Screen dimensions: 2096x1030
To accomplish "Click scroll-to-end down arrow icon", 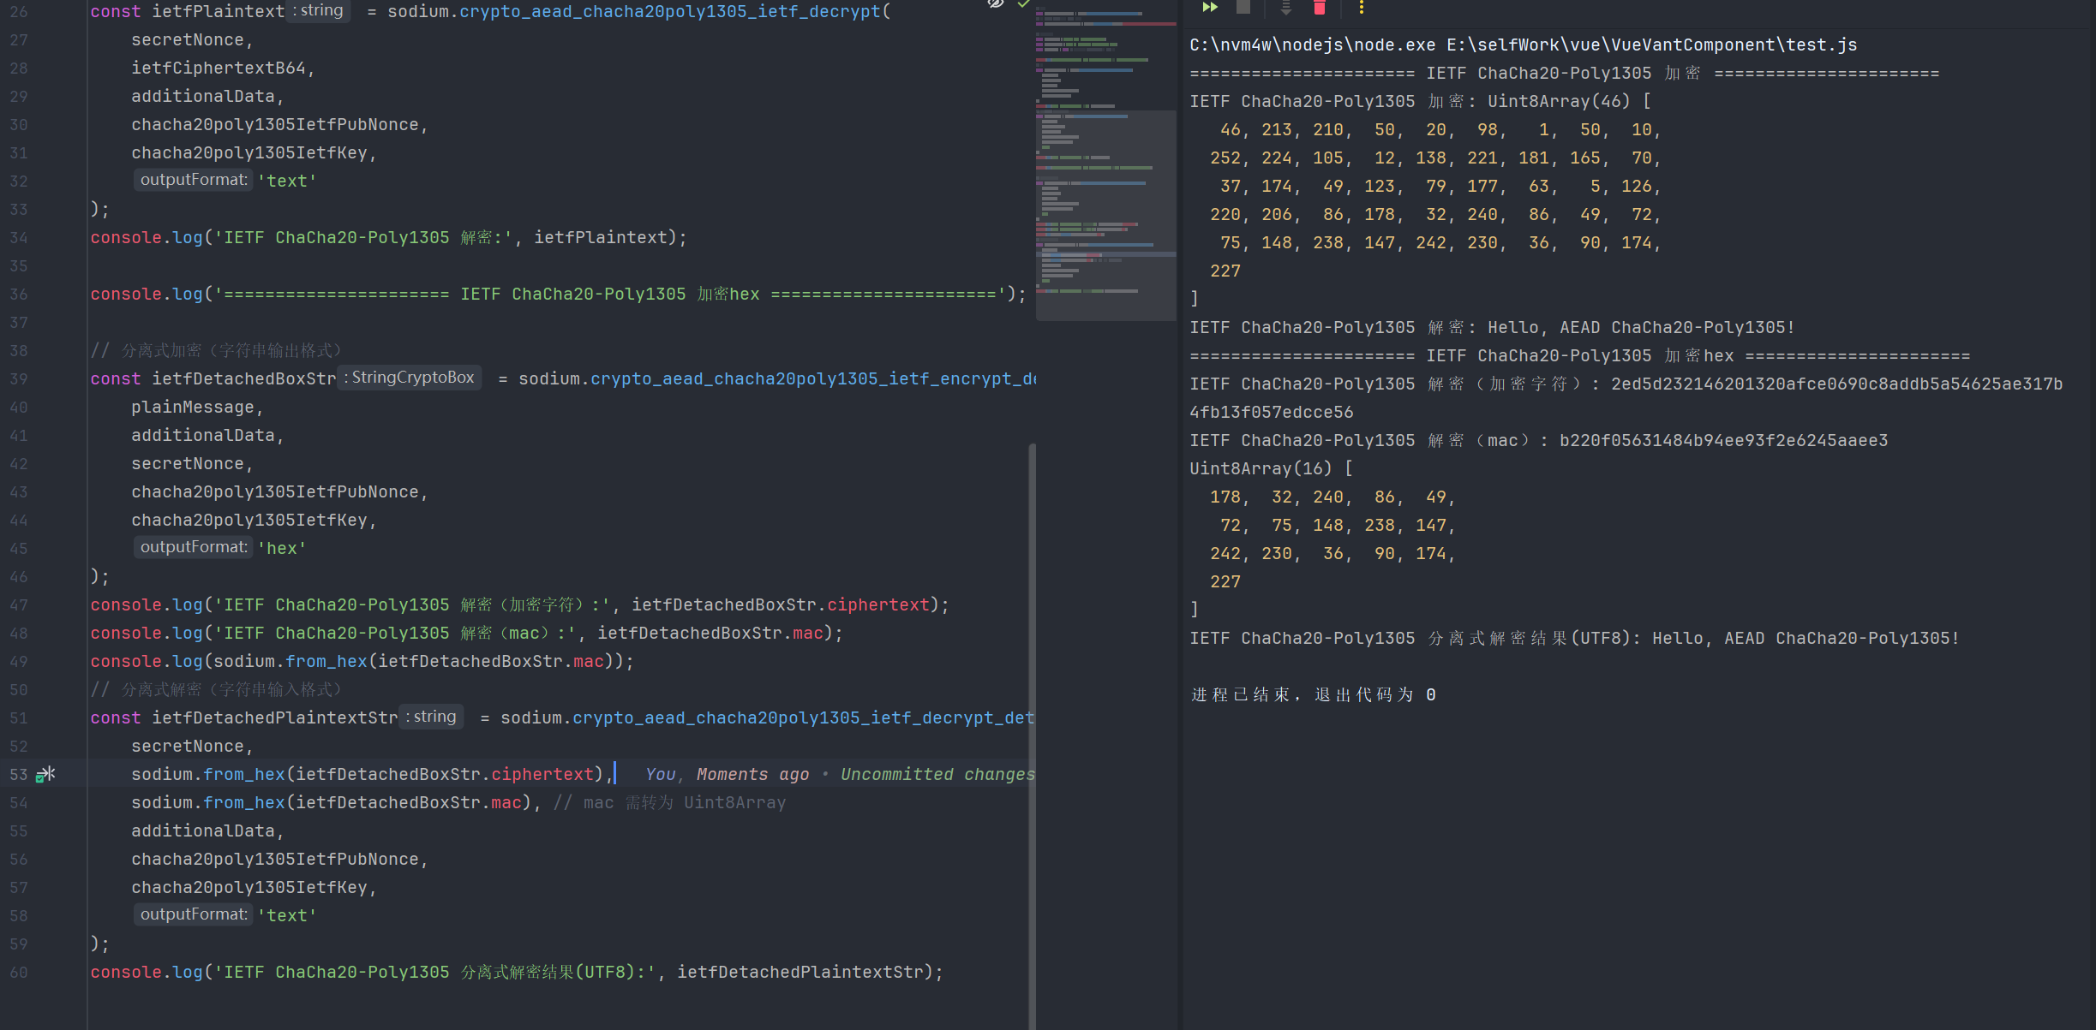I will 1285,8.
